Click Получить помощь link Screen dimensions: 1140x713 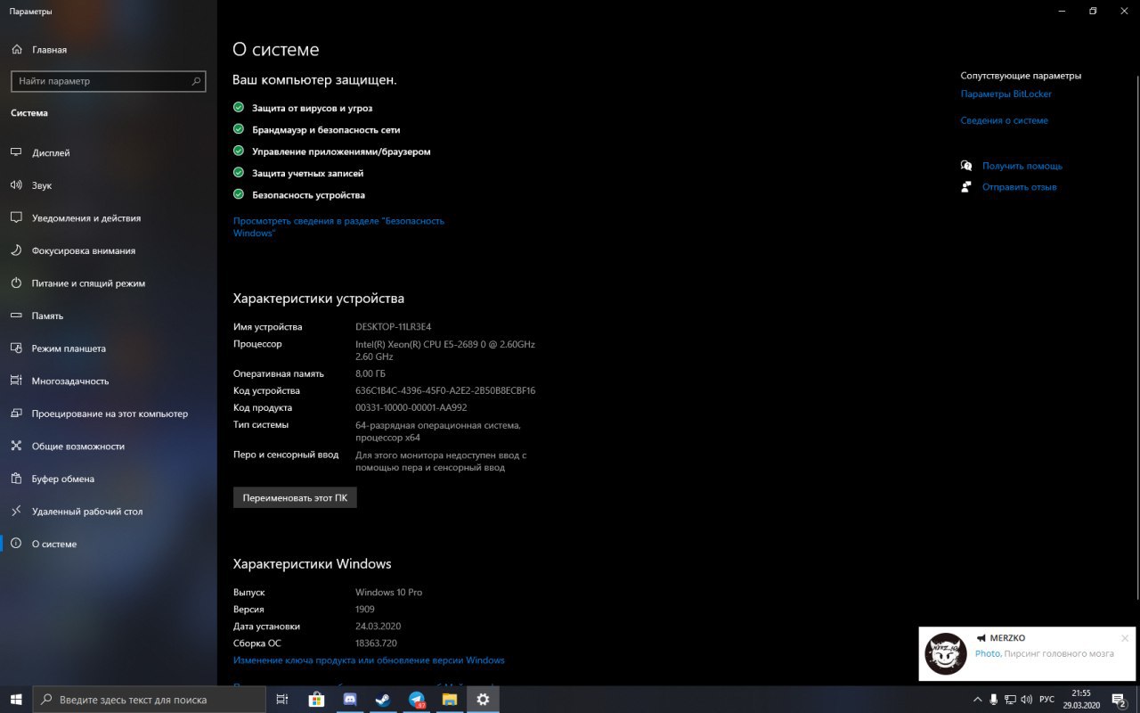tap(1022, 166)
